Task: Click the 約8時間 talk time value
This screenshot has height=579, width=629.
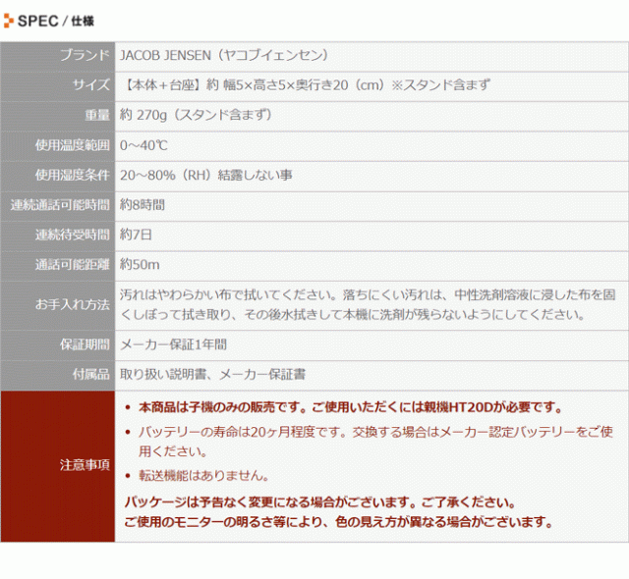Action: coord(143,205)
